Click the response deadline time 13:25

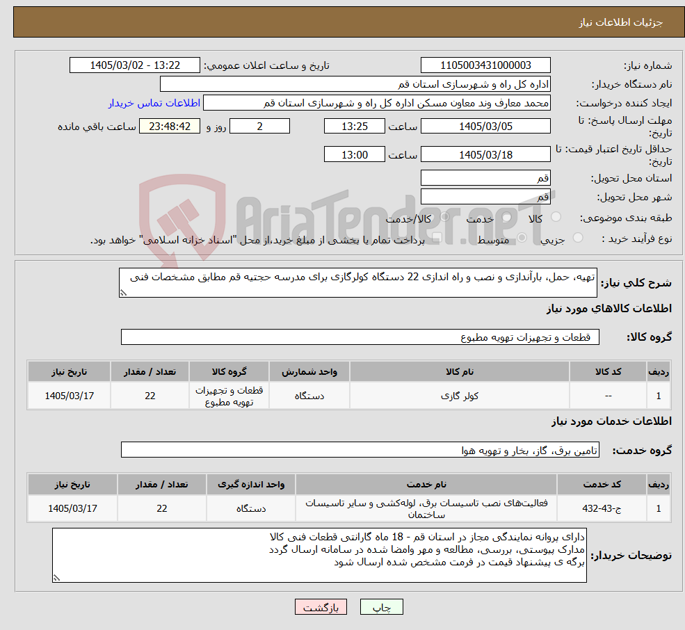pos(354,127)
